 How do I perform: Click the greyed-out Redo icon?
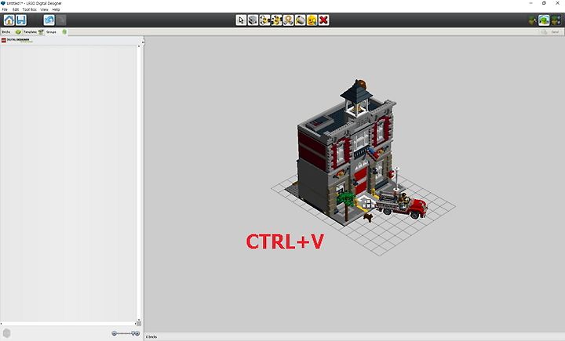coord(61,20)
